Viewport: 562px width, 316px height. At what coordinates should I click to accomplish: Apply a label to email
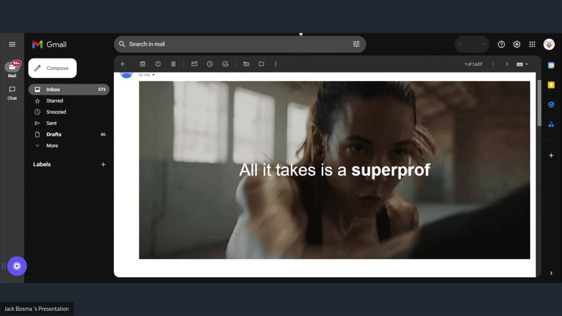[262, 64]
